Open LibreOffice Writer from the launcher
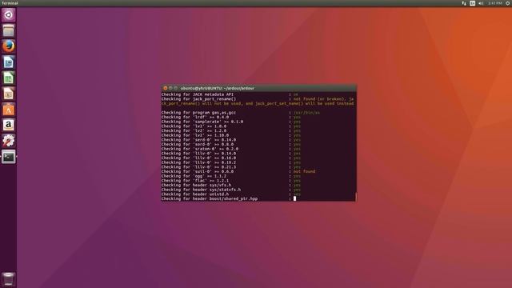Image resolution: width=512 pixels, height=288 pixels. [9, 62]
